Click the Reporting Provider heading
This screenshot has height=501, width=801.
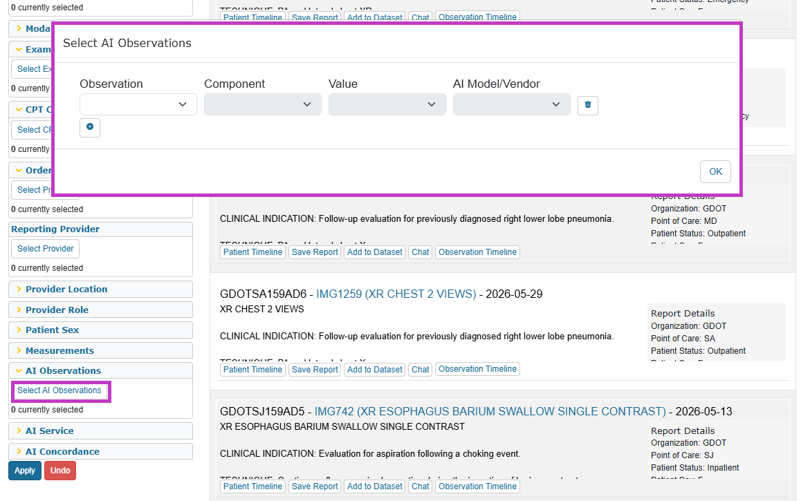click(x=55, y=229)
